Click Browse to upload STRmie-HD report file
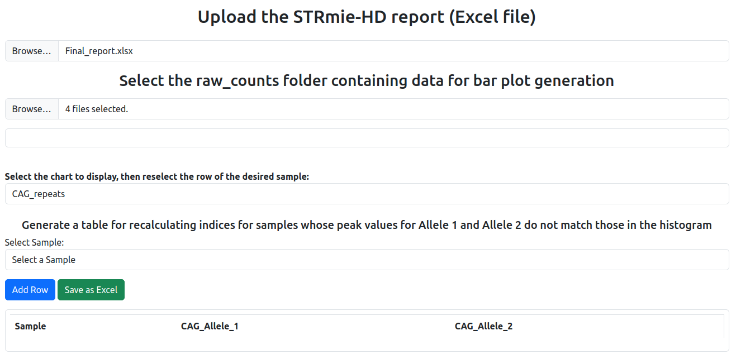736x359 pixels. [x=31, y=51]
